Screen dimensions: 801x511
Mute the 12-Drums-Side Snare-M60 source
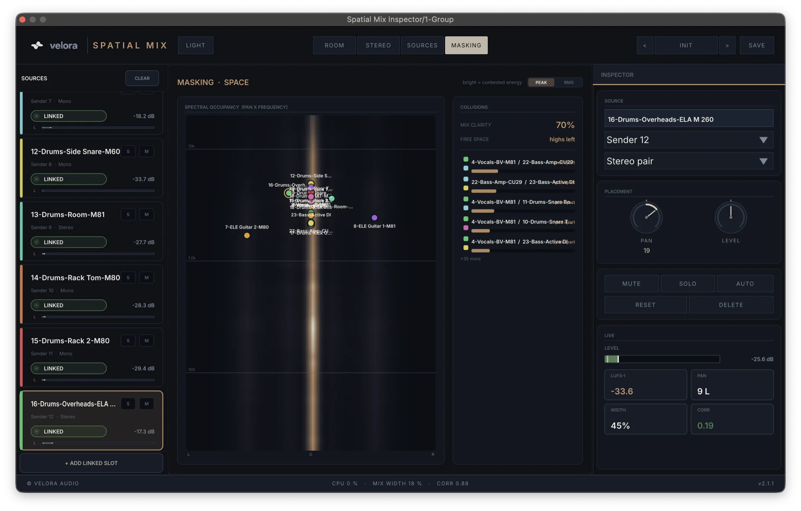coord(147,151)
